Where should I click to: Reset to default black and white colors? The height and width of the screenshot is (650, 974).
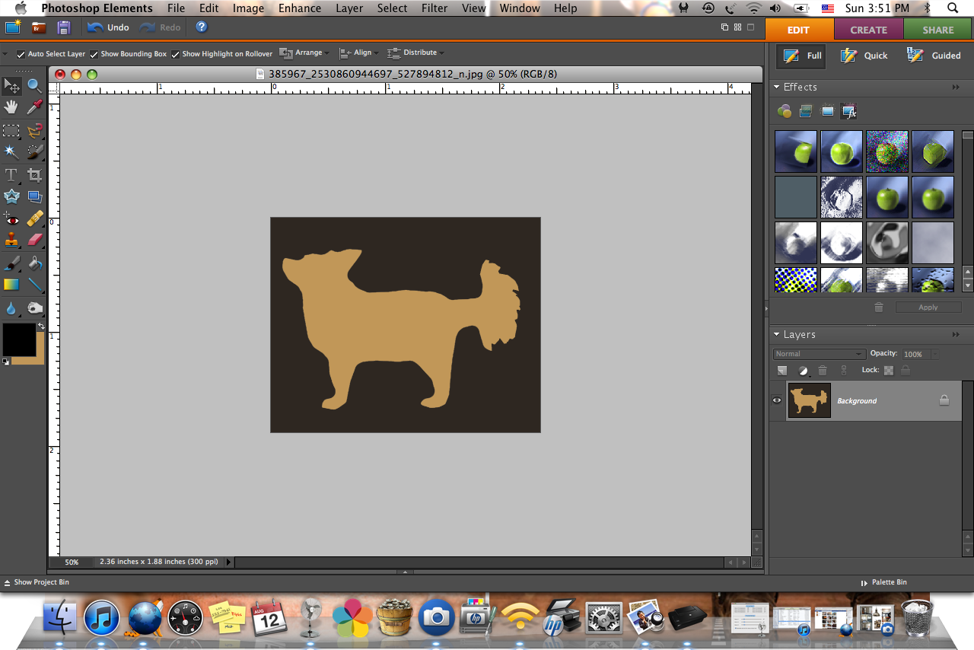click(6, 362)
